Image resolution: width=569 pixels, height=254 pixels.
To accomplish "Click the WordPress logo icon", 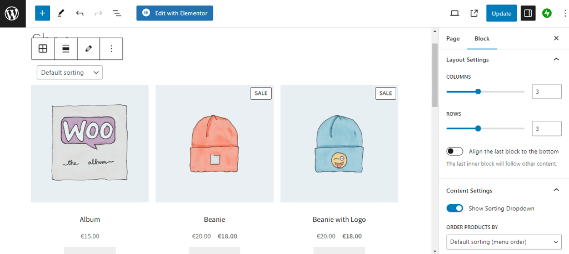I will point(13,13).
